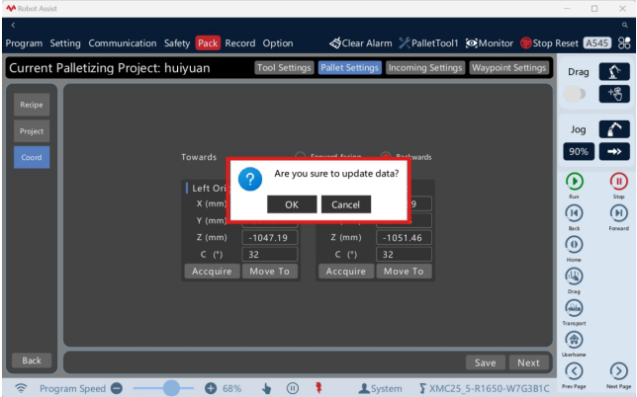Toggle the Drag switch
The width and height of the screenshot is (637, 397).
point(575,94)
